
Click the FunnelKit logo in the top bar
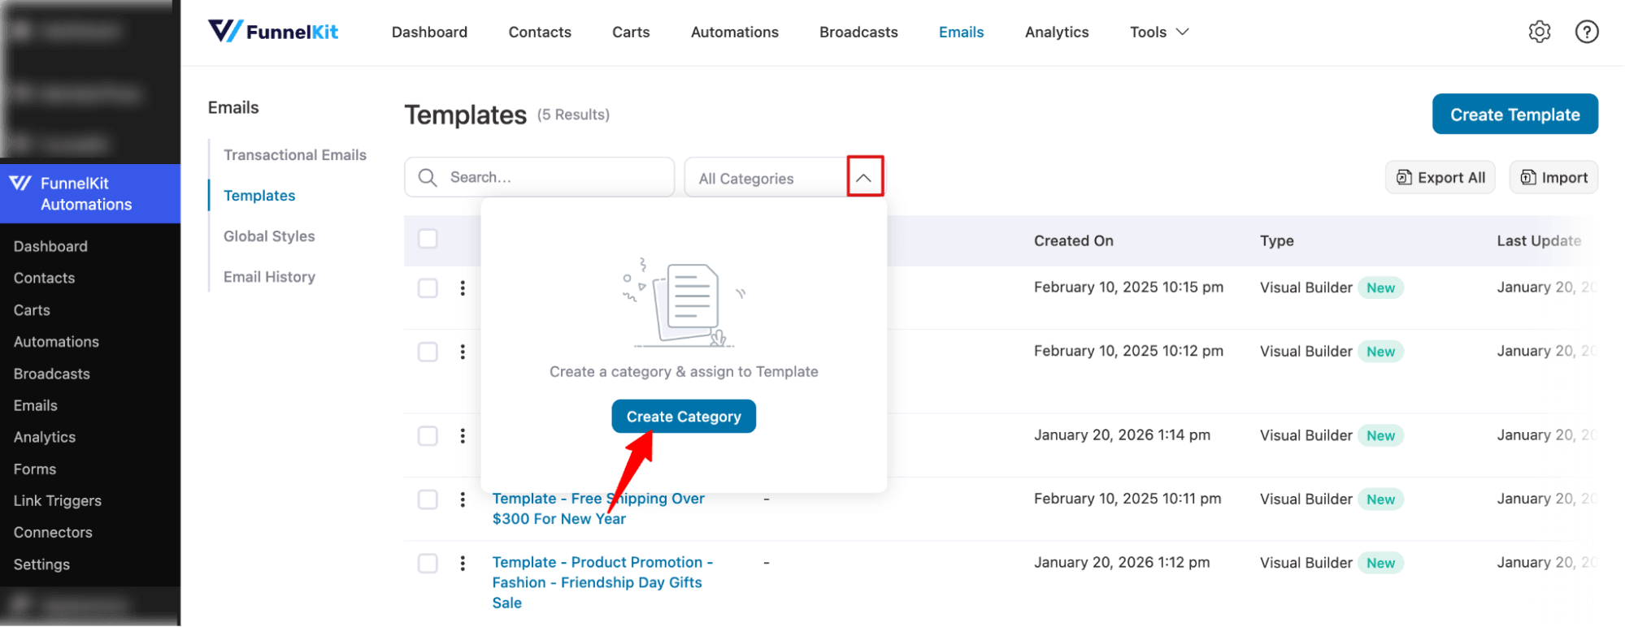[273, 31]
